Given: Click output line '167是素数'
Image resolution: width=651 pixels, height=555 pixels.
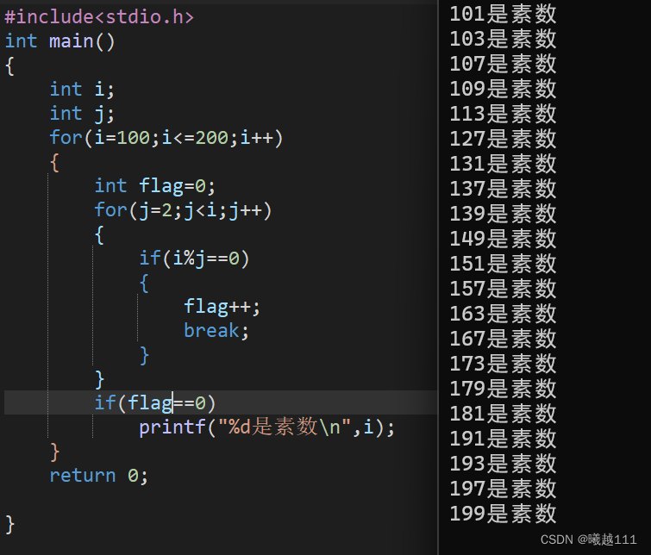Looking at the screenshot, I should (503, 339).
